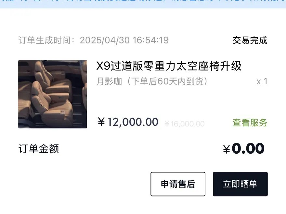Click the 订单金额 label
286x214 pixels.
(x=39, y=149)
